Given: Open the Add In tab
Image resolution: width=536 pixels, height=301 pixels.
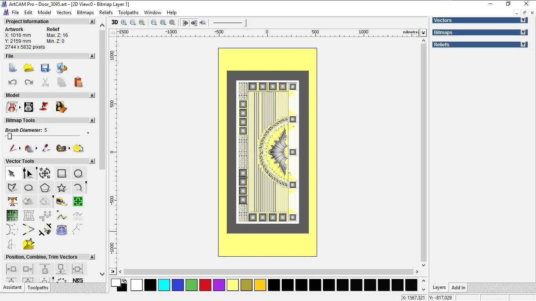Looking at the screenshot, I should [x=458, y=288].
